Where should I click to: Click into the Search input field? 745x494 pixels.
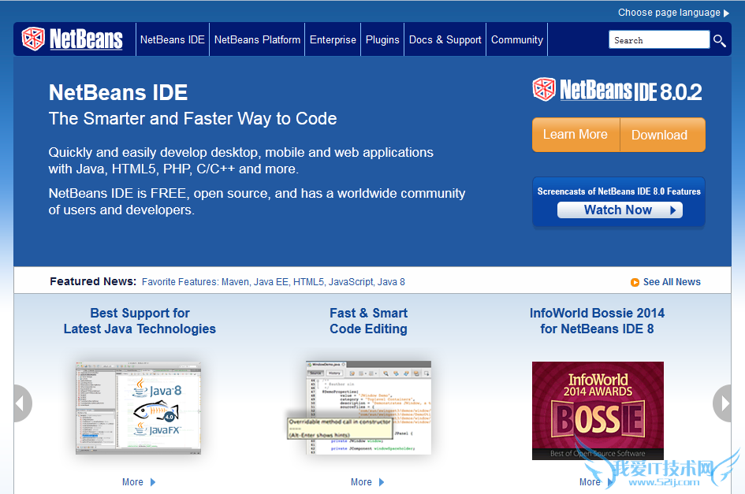[659, 40]
